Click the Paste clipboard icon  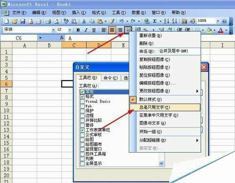click(100, 21)
